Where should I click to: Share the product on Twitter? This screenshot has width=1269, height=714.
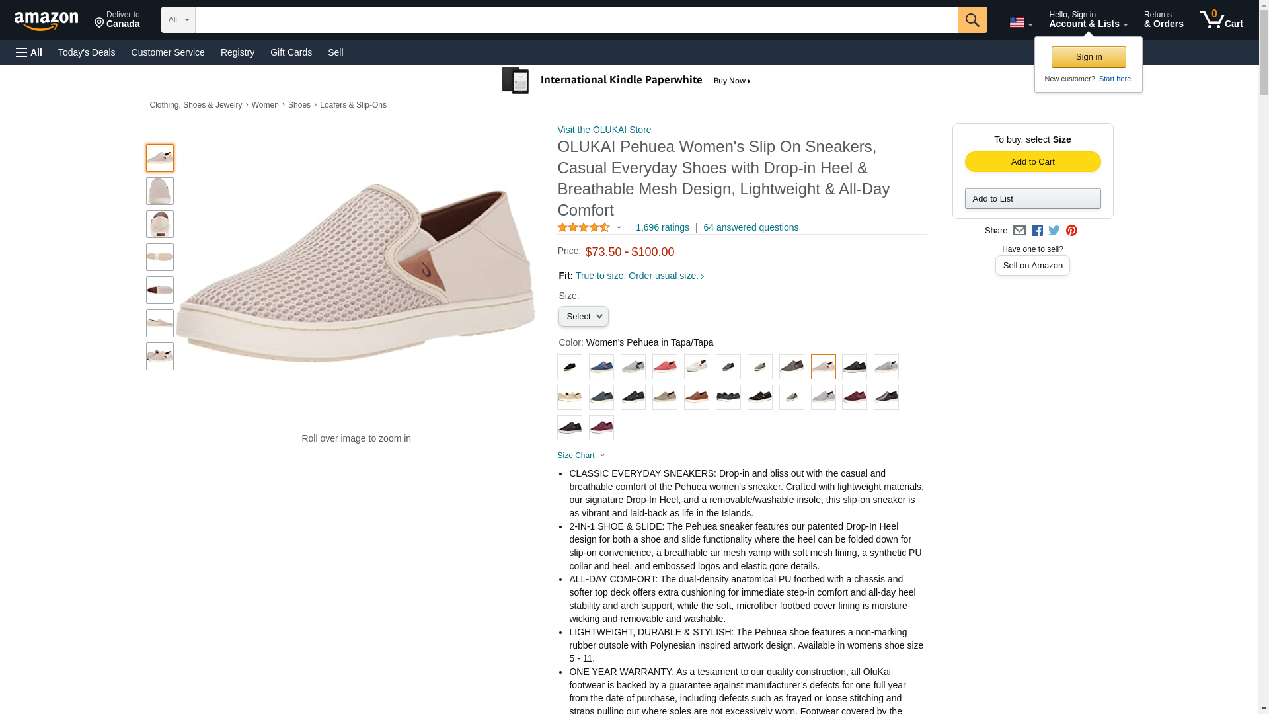click(1054, 231)
